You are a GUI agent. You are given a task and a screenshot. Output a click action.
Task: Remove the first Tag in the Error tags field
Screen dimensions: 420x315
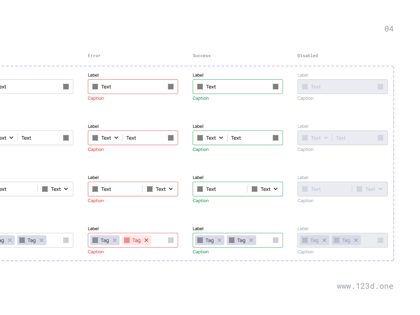[x=114, y=240]
